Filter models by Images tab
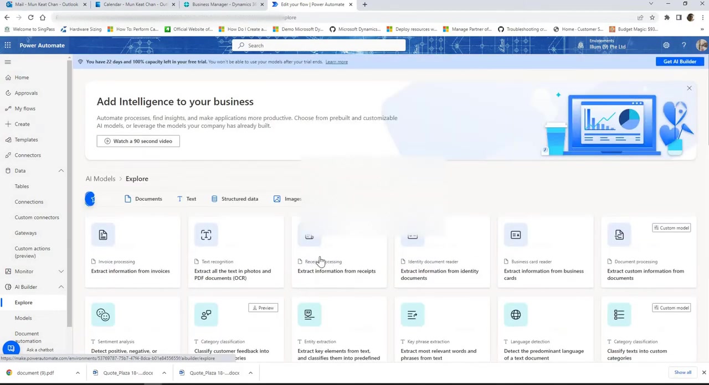This screenshot has height=385, width=709. 287,199
